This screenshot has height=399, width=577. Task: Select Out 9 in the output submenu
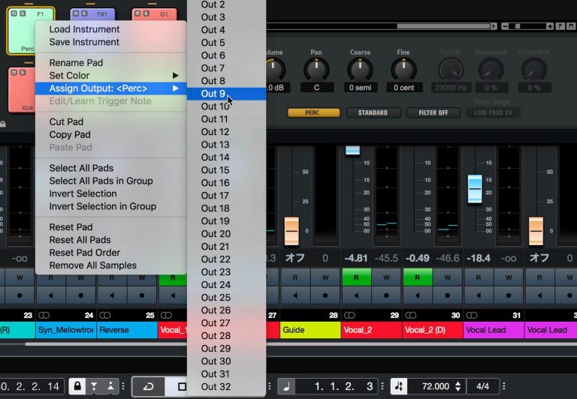226,94
